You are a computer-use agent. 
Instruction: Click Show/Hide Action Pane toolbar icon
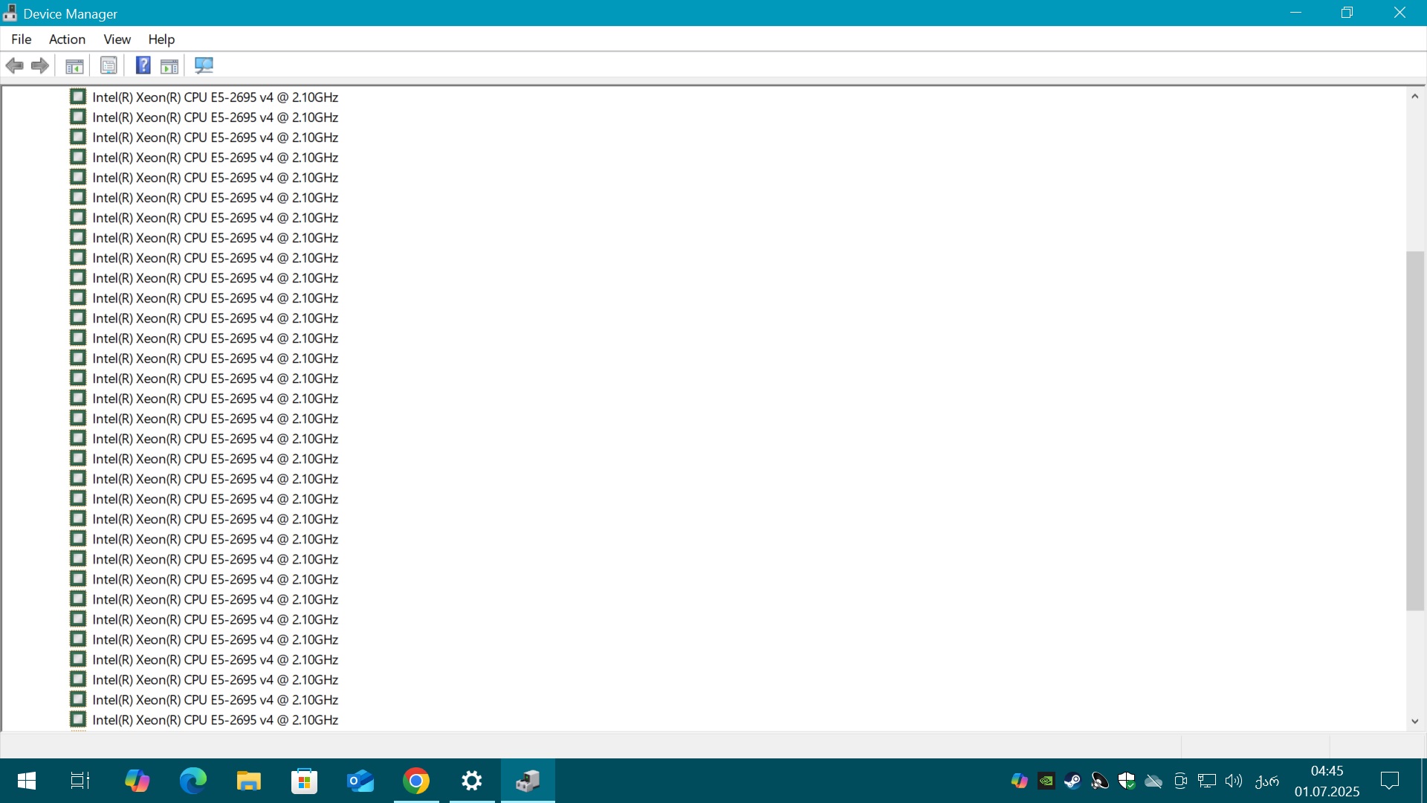click(x=169, y=66)
